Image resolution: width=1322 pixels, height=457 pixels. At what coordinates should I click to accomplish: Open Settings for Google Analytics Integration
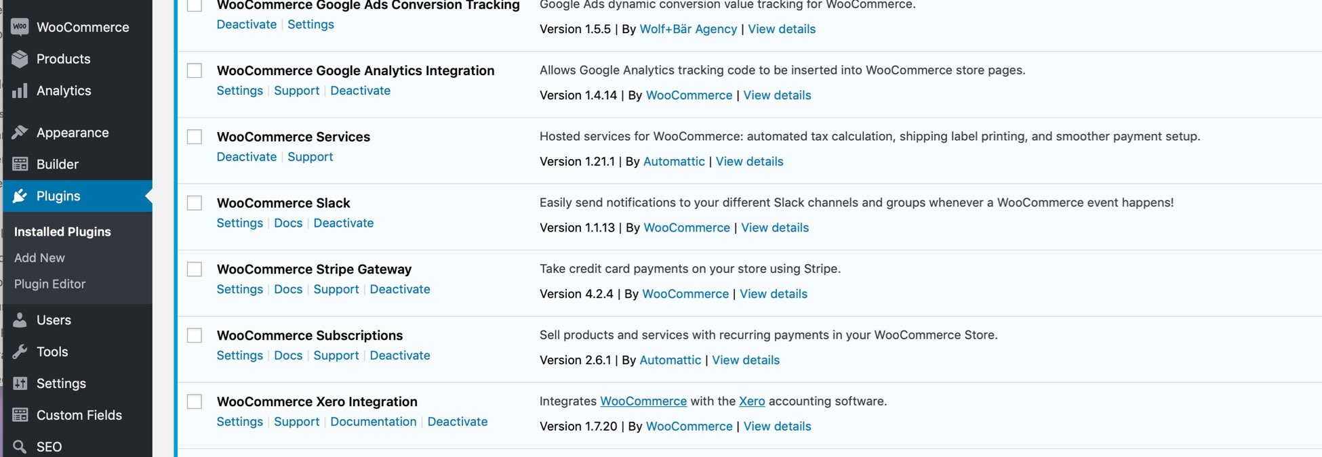click(239, 91)
